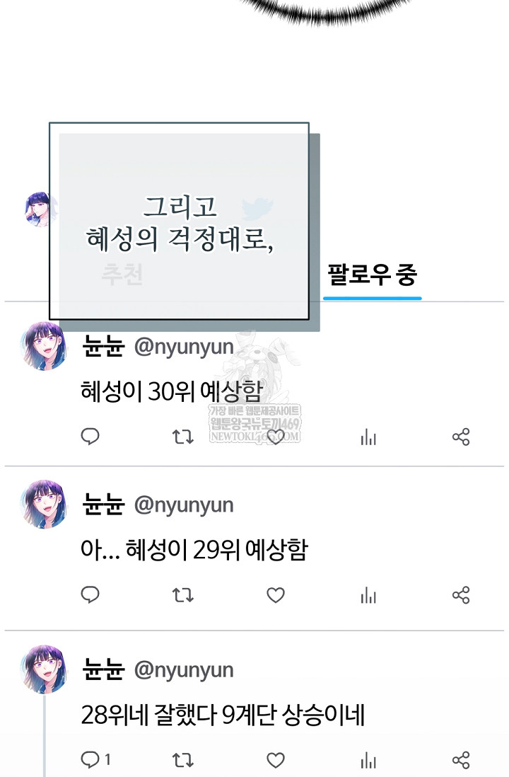Retweet the 혜성이 29위 예상함 tweet
Image resolution: width=509 pixels, height=777 pixels.
point(182,595)
